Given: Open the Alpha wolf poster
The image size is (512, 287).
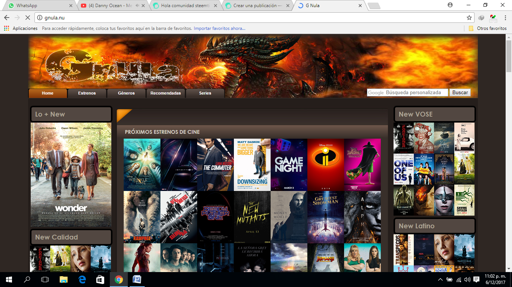Looking at the screenshot, I should pos(362,217).
